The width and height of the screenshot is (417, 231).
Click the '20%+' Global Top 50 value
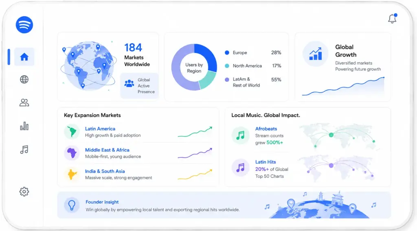click(x=262, y=169)
